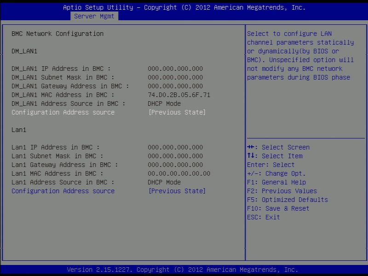Click DM_LAN1 IP Address in BMC label
The height and width of the screenshot is (276, 368).
[x=61, y=69]
